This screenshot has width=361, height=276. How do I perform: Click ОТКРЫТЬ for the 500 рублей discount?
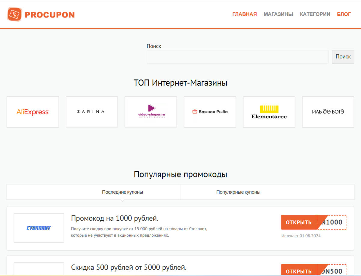pos(299,270)
